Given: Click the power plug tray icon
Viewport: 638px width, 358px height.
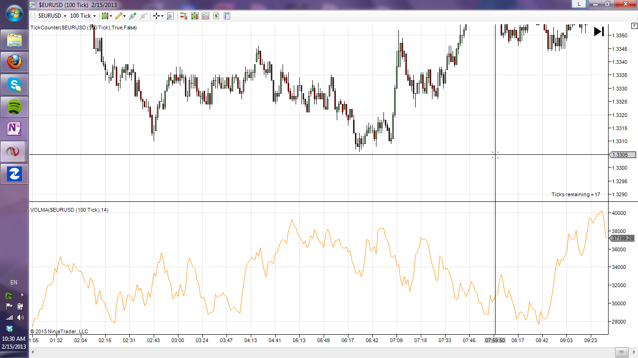Looking at the screenshot, I should (20, 306).
